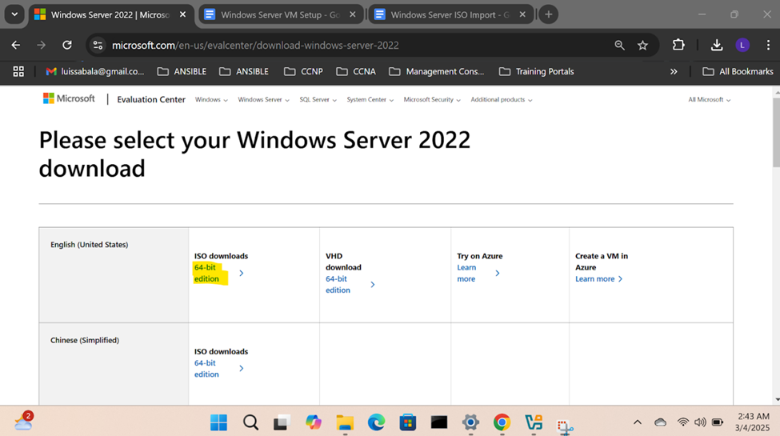Screen dimensions: 780x436
Task: Open Settings gear on the taskbar
Action: coord(470,422)
